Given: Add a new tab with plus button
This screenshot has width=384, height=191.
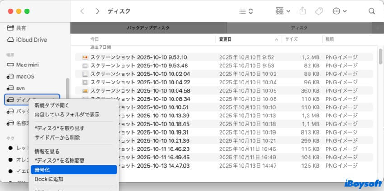Looking at the screenshot, I should [x=378, y=28].
